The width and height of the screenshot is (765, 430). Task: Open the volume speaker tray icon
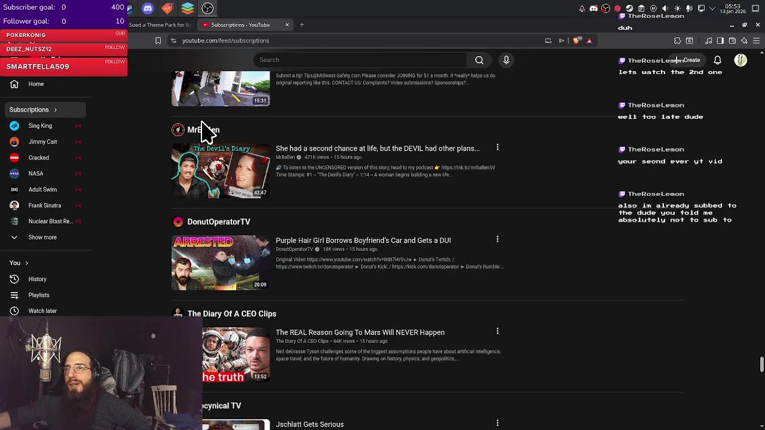(x=665, y=8)
